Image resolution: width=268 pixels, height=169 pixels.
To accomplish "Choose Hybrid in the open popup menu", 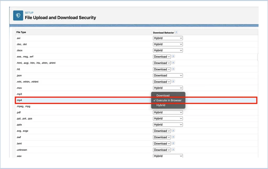I will tap(168, 105).
